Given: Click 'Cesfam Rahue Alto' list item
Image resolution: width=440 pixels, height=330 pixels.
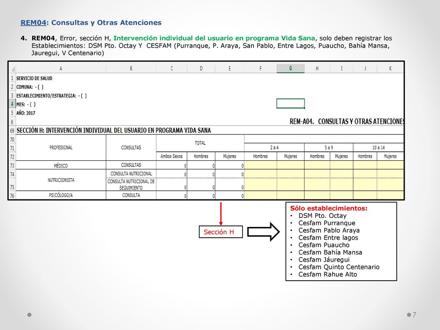Looking at the screenshot, I should [328, 275].
